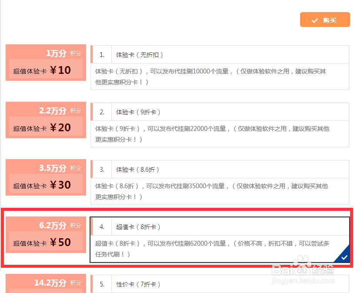The width and height of the screenshot is (354, 293).
Task: Click the orange 购买 button
Action: (325, 20)
